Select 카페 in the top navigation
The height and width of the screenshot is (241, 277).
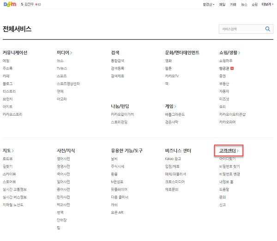click(233, 5)
